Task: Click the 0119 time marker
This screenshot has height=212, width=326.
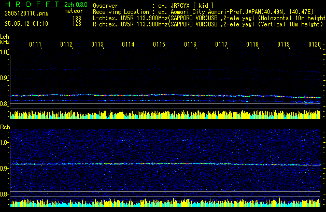Action: (284, 44)
